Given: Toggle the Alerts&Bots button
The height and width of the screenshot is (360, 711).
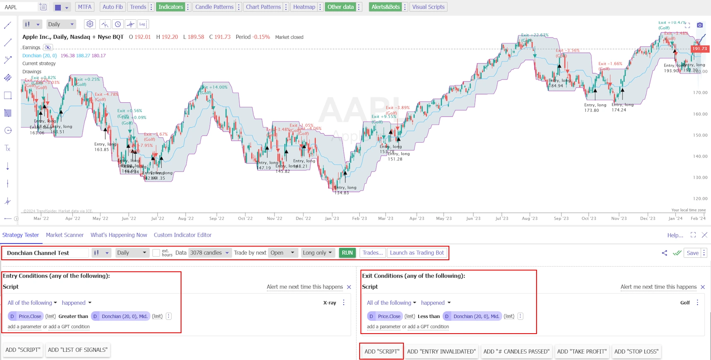Looking at the screenshot, I should pos(386,7).
